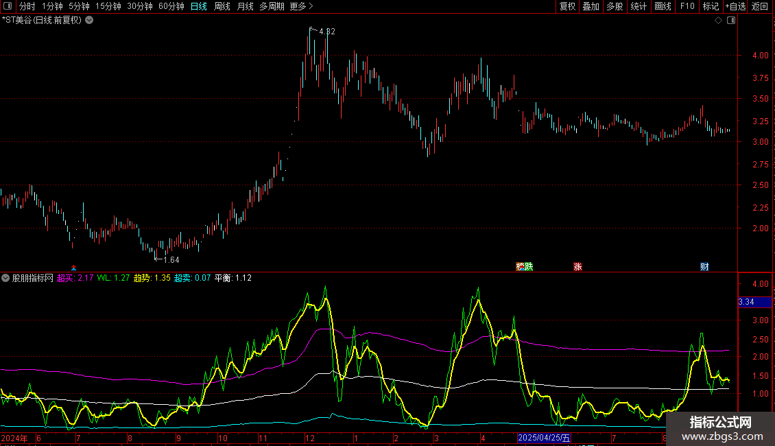Click the 4.82 high price label
This screenshot has height=446, width=775.
click(327, 31)
